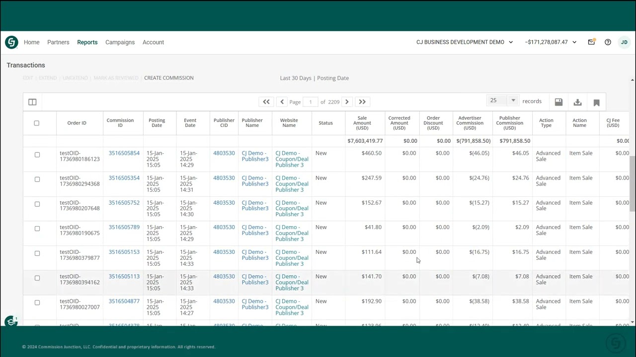Open the Campaigns menu
636x357 pixels.
(x=120, y=42)
